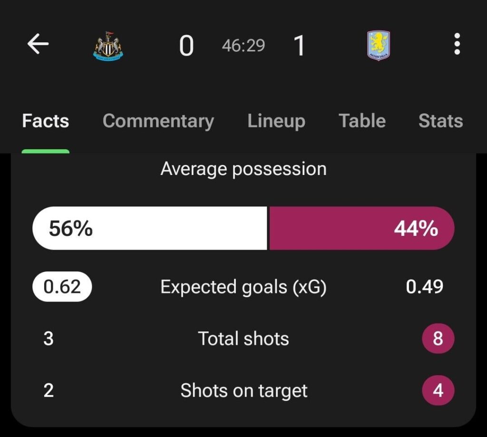Switch to the Commentary tab
Screen dimensions: 487x437
point(158,121)
